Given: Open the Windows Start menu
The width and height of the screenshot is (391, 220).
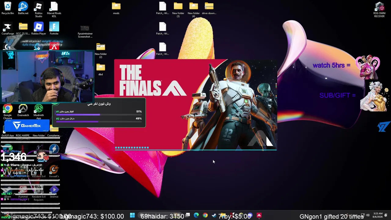Looking at the screenshot, I should [132, 216].
